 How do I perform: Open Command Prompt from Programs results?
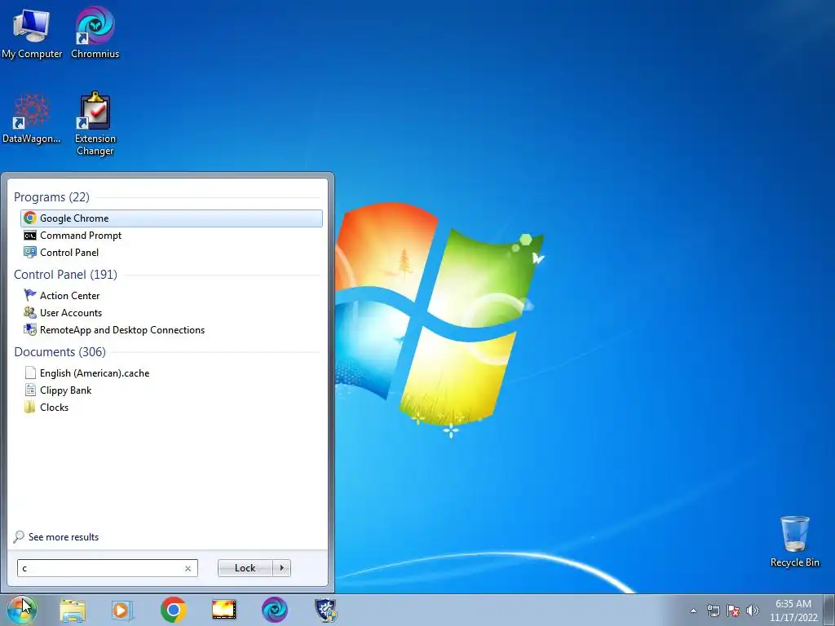tap(171, 236)
